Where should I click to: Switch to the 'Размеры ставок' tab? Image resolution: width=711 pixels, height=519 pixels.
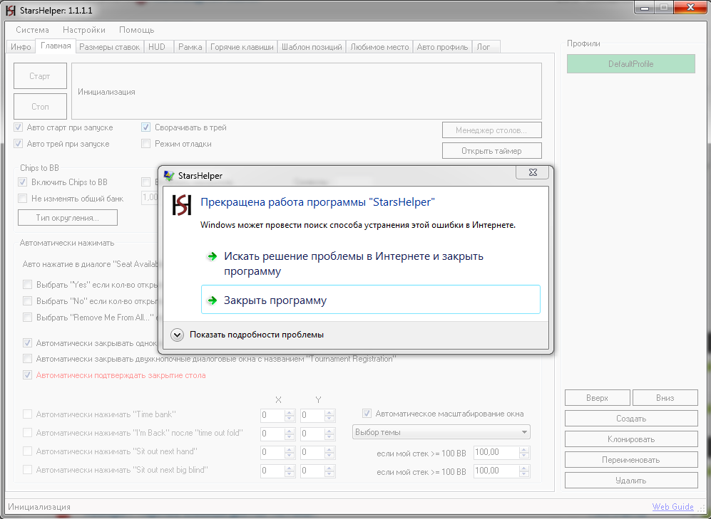tap(109, 47)
